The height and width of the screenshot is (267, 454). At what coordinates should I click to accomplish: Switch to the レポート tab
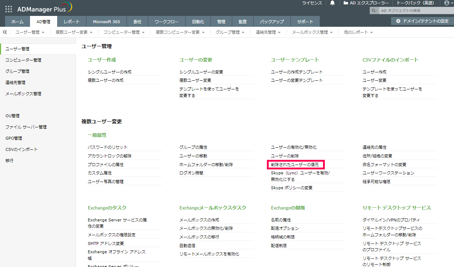72,22
